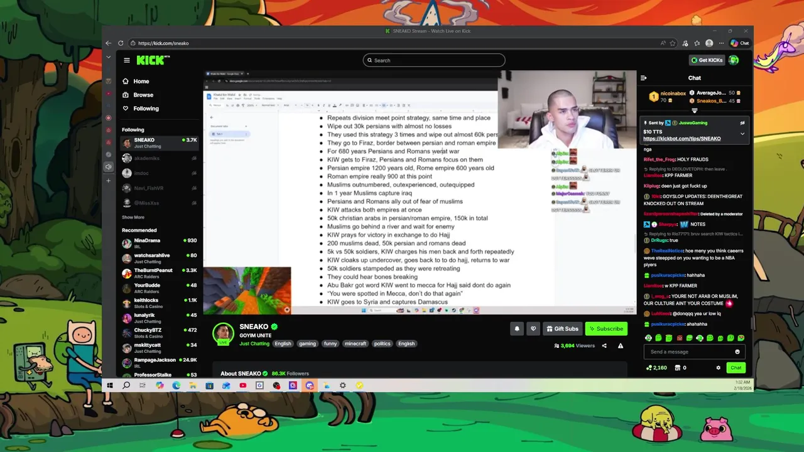Click Get KICKs button
This screenshot has height=452, width=804.
tap(707, 60)
